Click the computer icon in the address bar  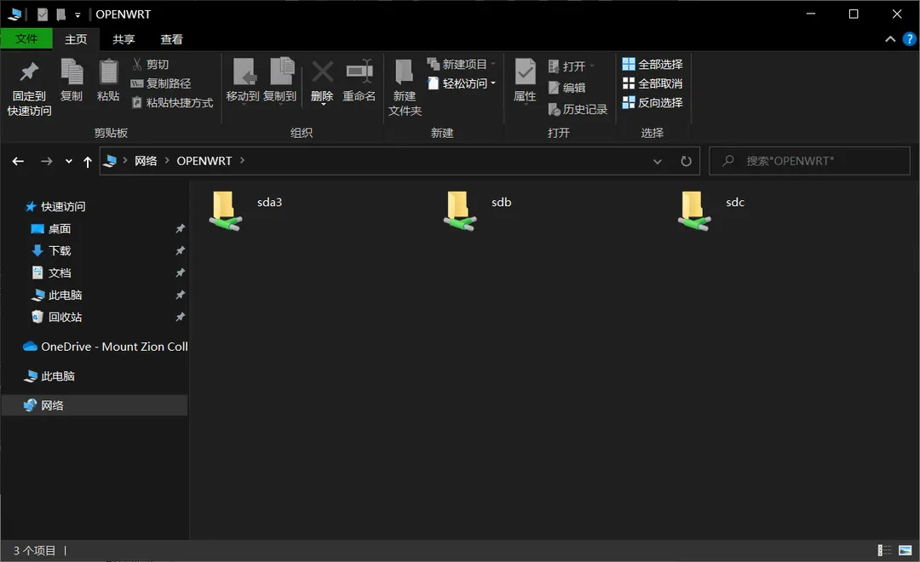(110, 161)
